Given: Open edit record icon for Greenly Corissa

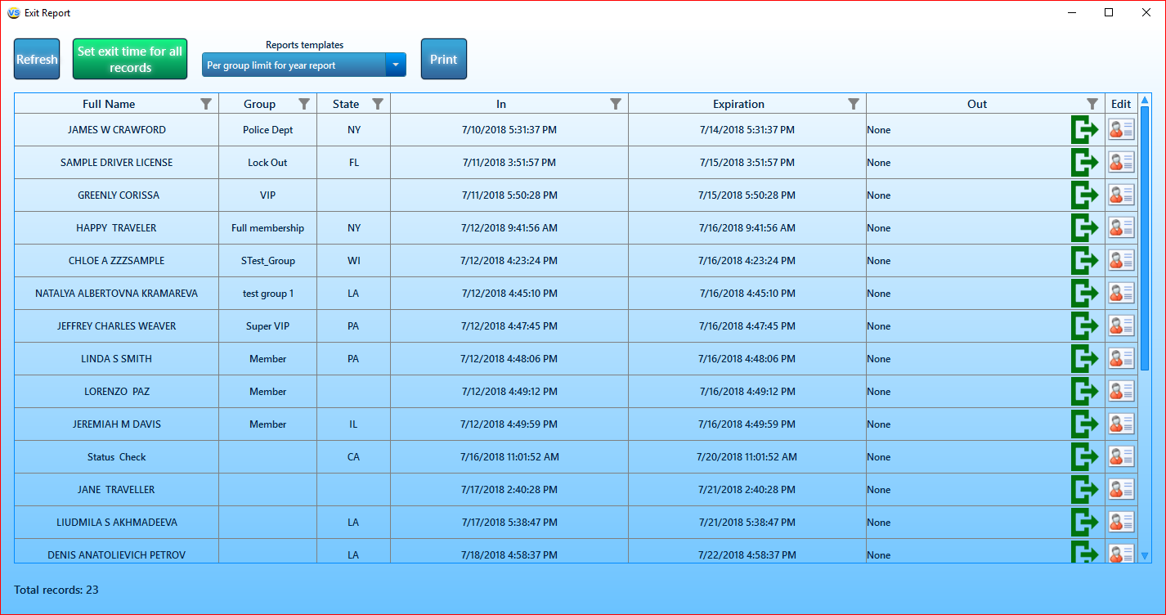Looking at the screenshot, I should [1121, 195].
